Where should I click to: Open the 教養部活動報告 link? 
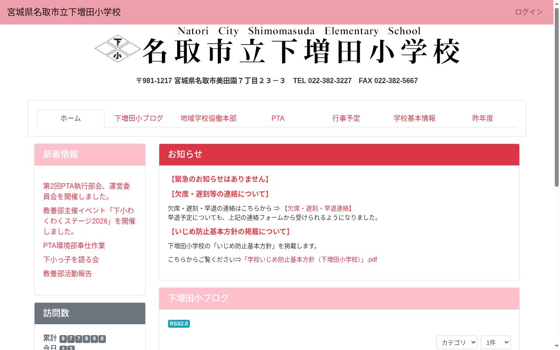67,273
